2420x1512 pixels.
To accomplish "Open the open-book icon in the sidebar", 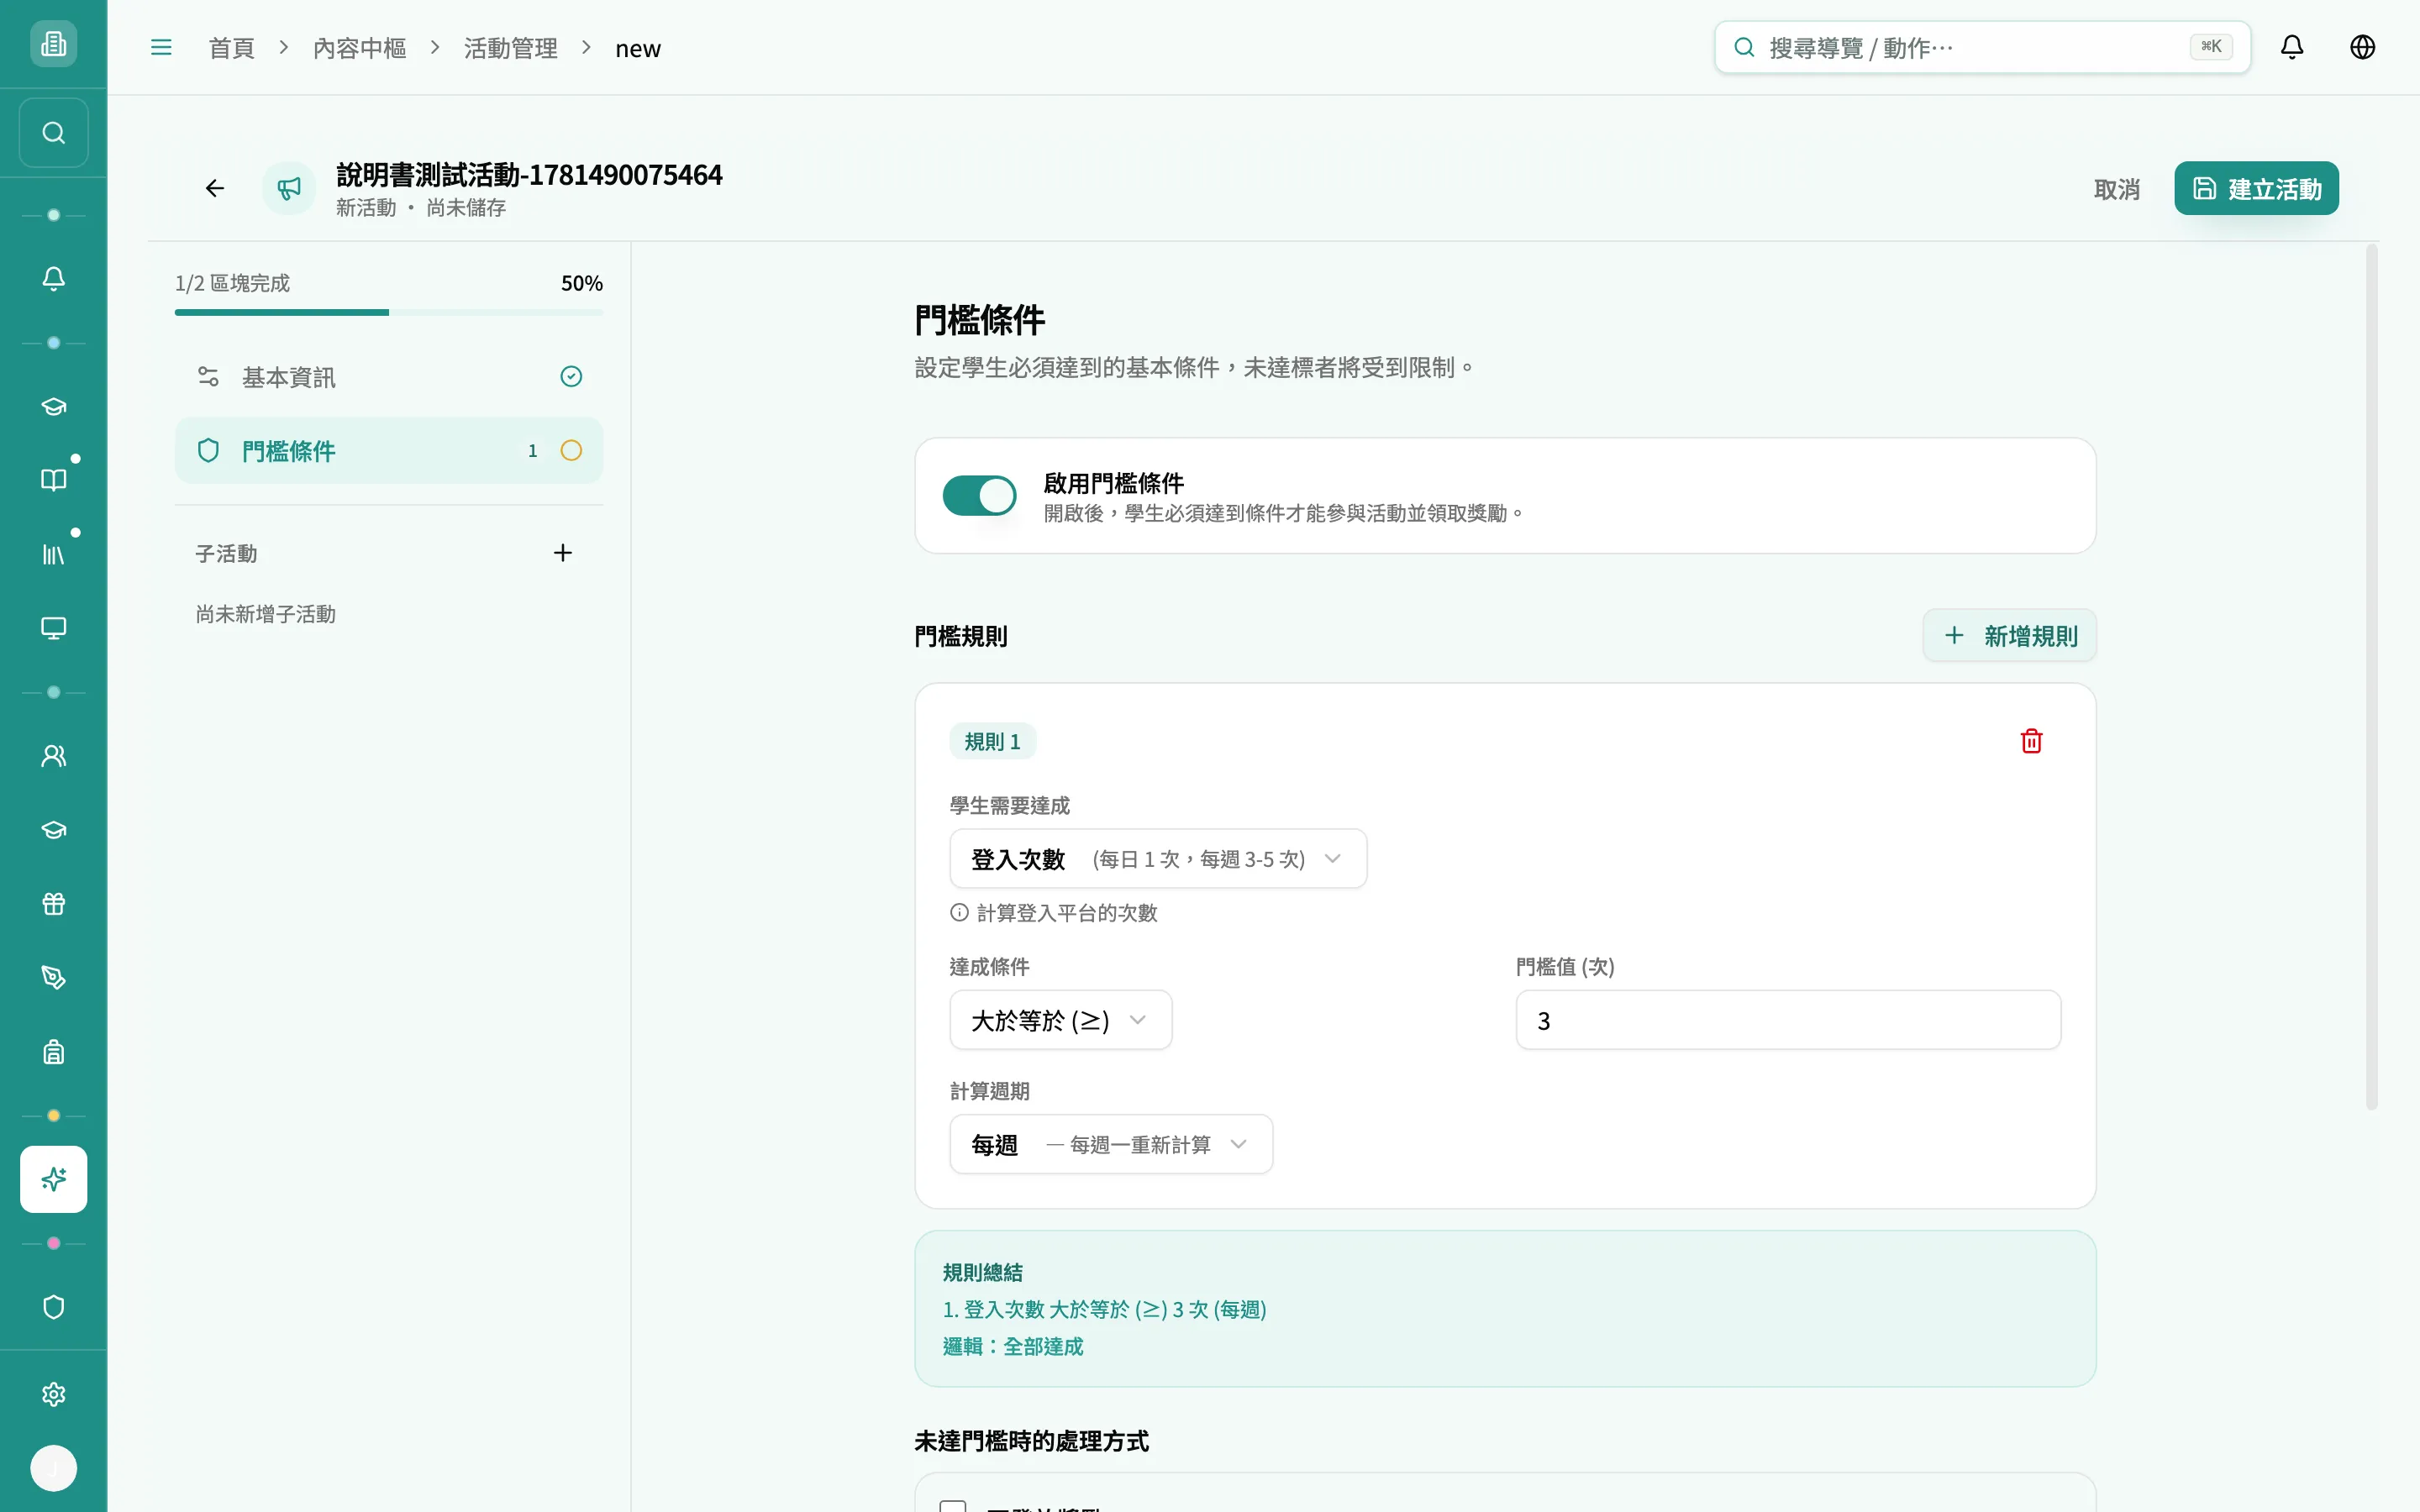I will click(53, 480).
